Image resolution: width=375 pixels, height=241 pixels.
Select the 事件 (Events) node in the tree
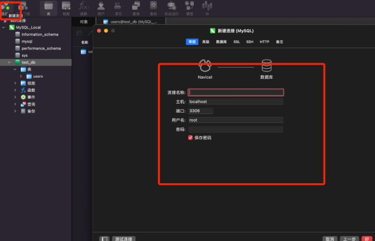coord(31,97)
